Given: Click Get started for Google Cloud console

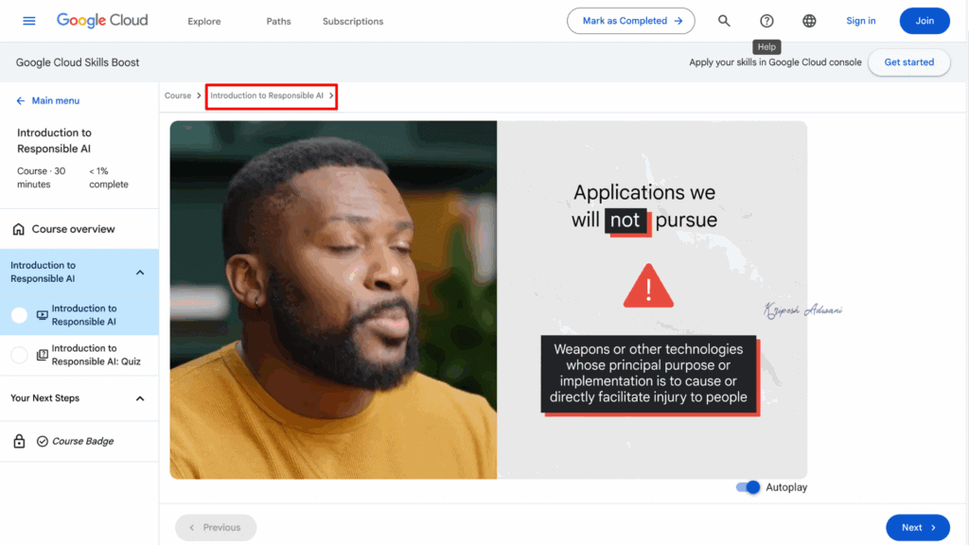Looking at the screenshot, I should click(x=908, y=62).
